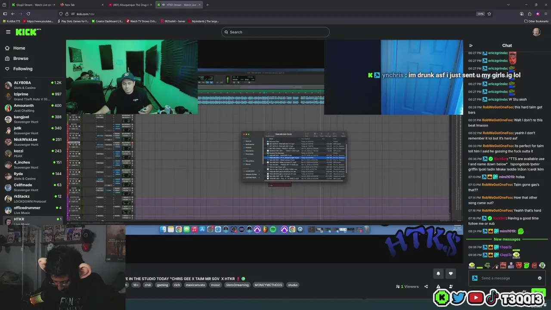Open the 120% zoom level indicator
The width and height of the screenshot is (551, 310).
(480, 14)
